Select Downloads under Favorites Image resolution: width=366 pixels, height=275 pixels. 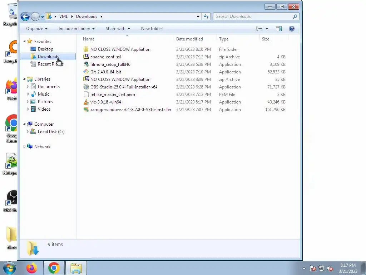(x=48, y=56)
